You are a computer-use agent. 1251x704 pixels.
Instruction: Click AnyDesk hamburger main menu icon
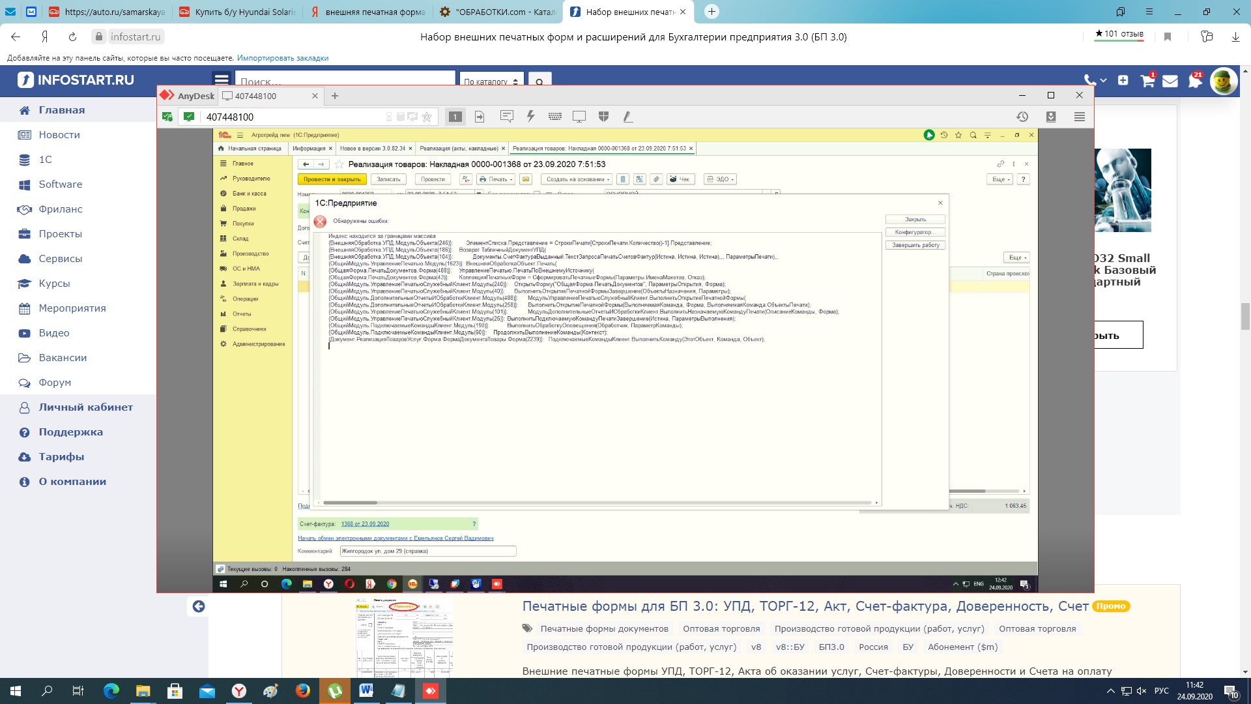pos(1080,117)
